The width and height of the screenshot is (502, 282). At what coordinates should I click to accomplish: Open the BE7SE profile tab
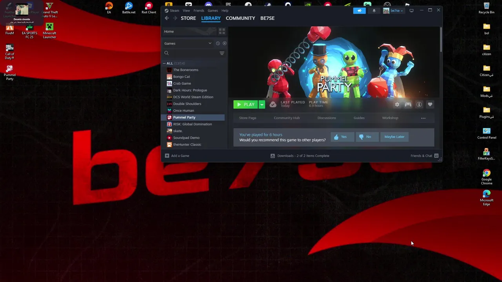tap(267, 18)
